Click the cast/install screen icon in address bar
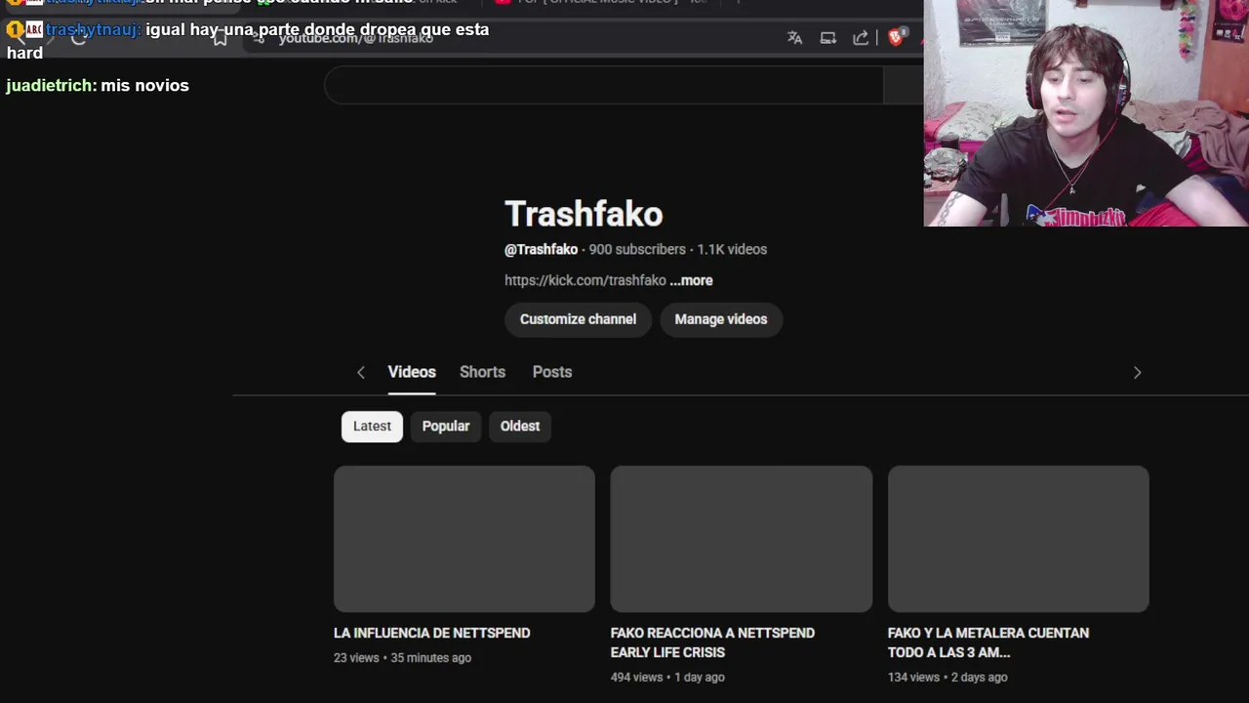 pyautogui.click(x=827, y=38)
